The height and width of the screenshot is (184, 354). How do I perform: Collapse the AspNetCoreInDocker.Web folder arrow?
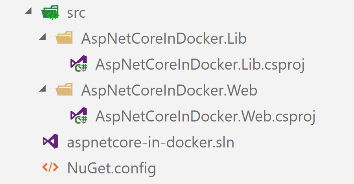point(42,88)
